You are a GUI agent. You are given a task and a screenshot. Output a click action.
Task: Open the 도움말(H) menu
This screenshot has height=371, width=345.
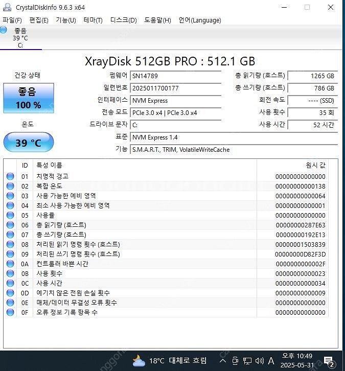pos(157,20)
